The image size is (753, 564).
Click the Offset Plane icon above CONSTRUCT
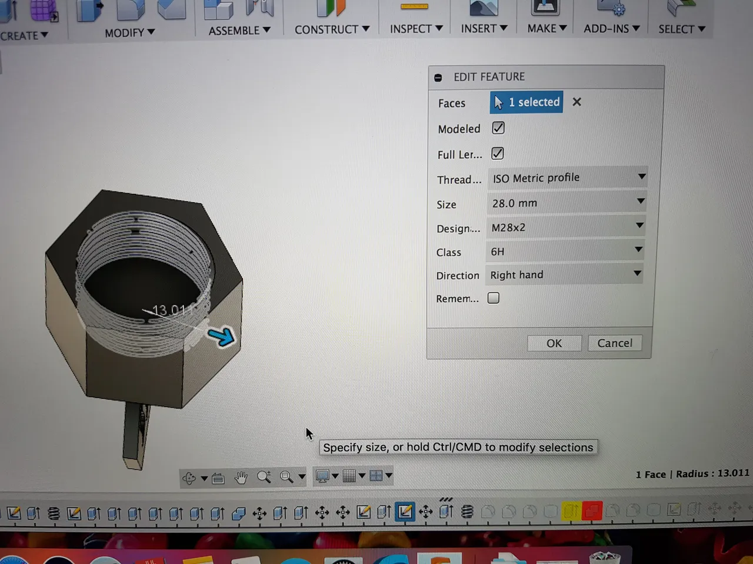tap(331, 8)
